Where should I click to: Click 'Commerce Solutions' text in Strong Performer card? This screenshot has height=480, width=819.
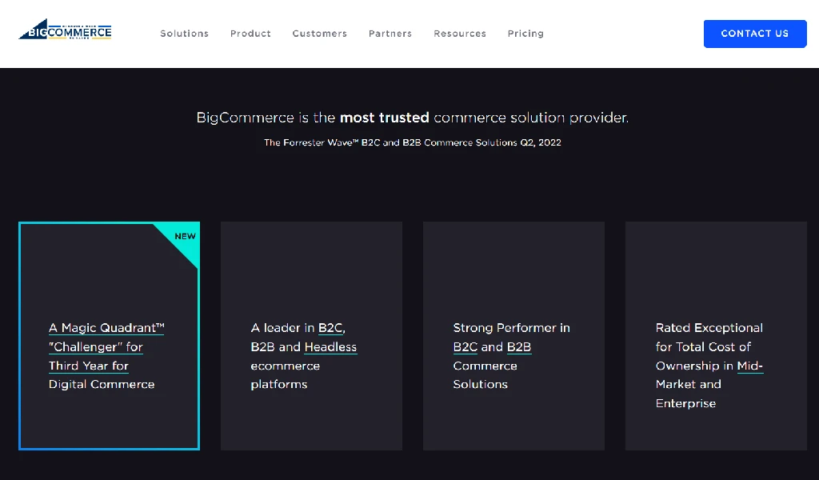tap(485, 375)
